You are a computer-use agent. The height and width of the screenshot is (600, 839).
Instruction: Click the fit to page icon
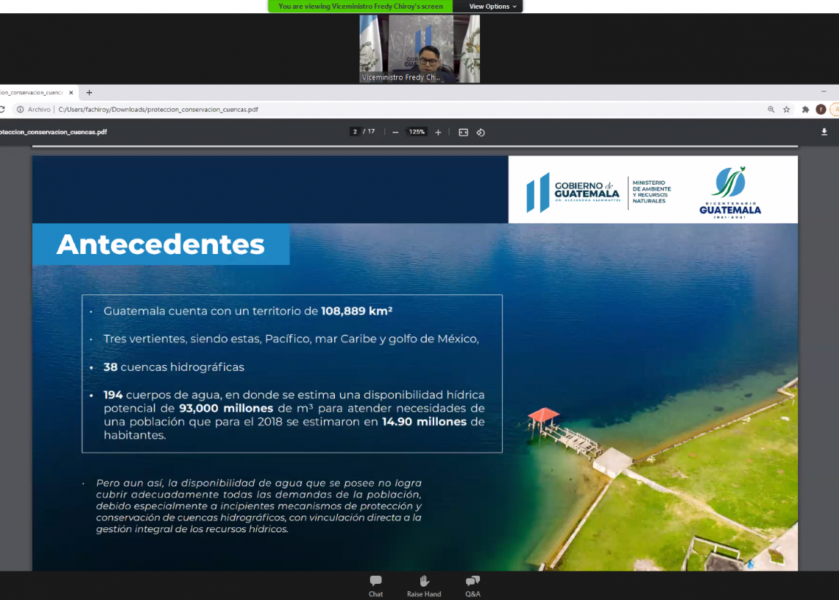pyautogui.click(x=463, y=133)
